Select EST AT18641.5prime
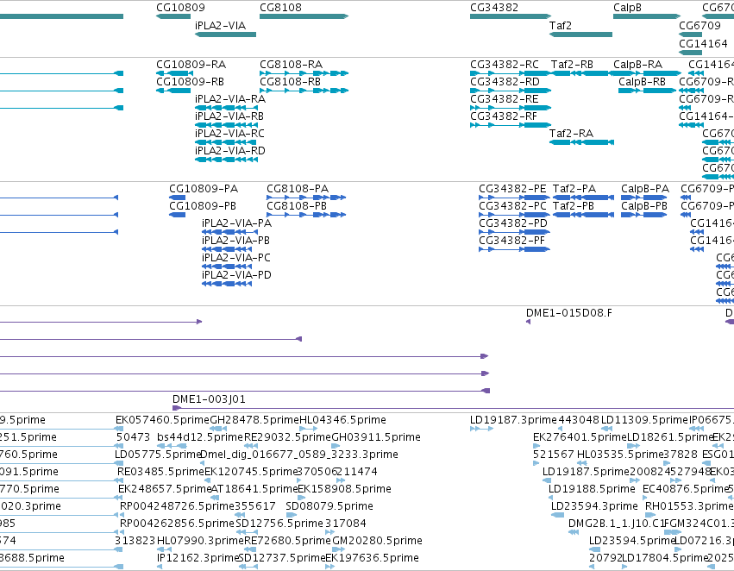Image resolution: width=734 pixels, height=571 pixels. click(215, 498)
